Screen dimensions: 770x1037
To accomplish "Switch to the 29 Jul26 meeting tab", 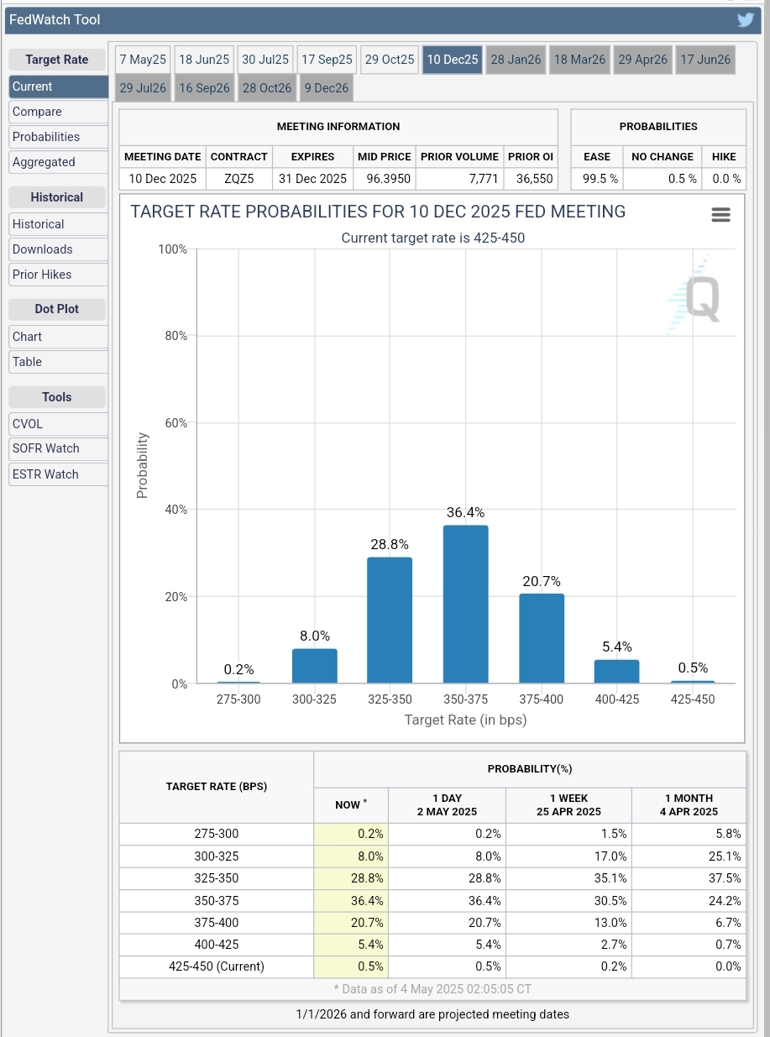I will point(143,88).
